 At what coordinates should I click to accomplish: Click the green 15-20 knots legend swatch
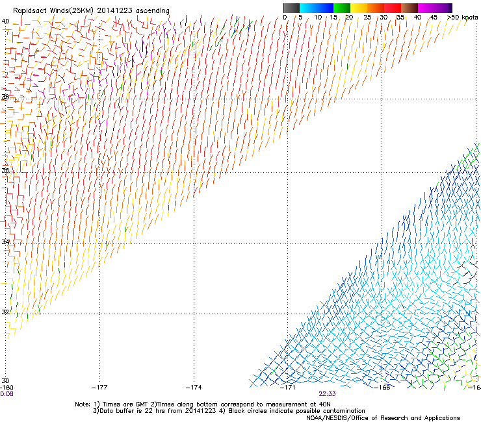click(342, 8)
